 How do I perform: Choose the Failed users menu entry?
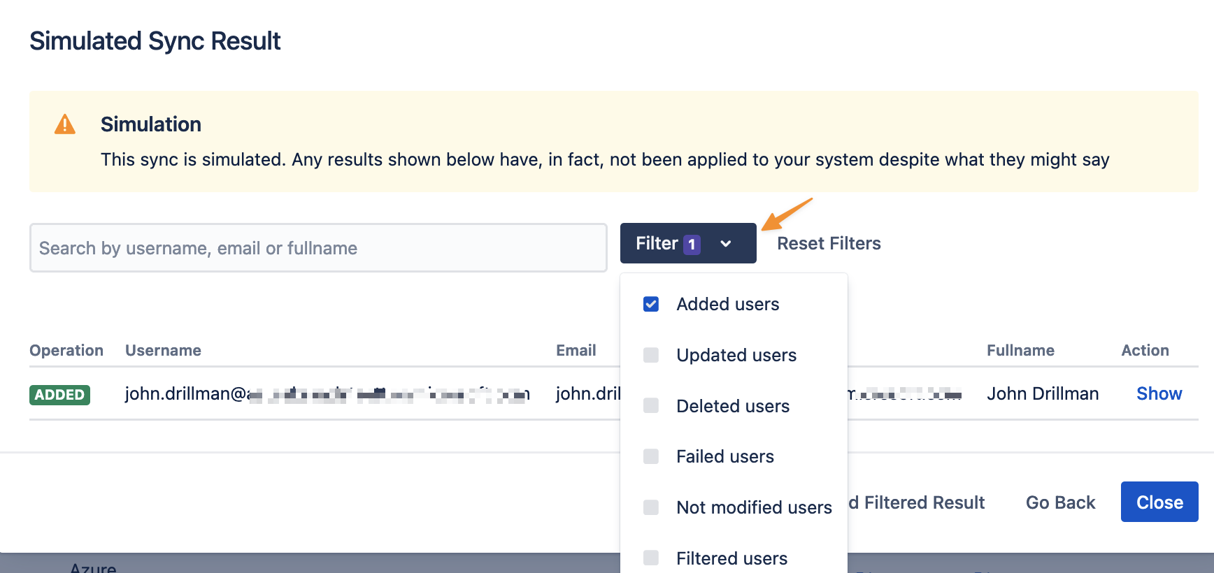coord(725,456)
